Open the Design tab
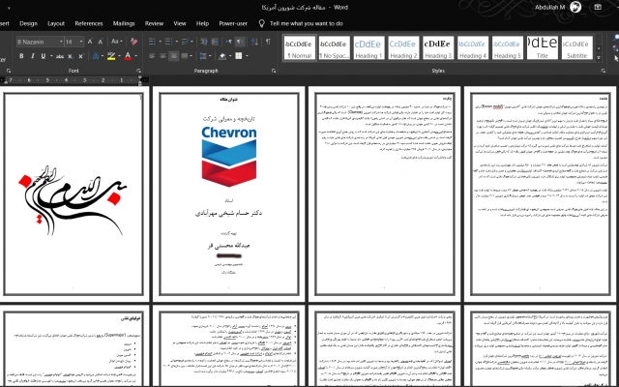This screenshot has width=619, height=387. 28,23
